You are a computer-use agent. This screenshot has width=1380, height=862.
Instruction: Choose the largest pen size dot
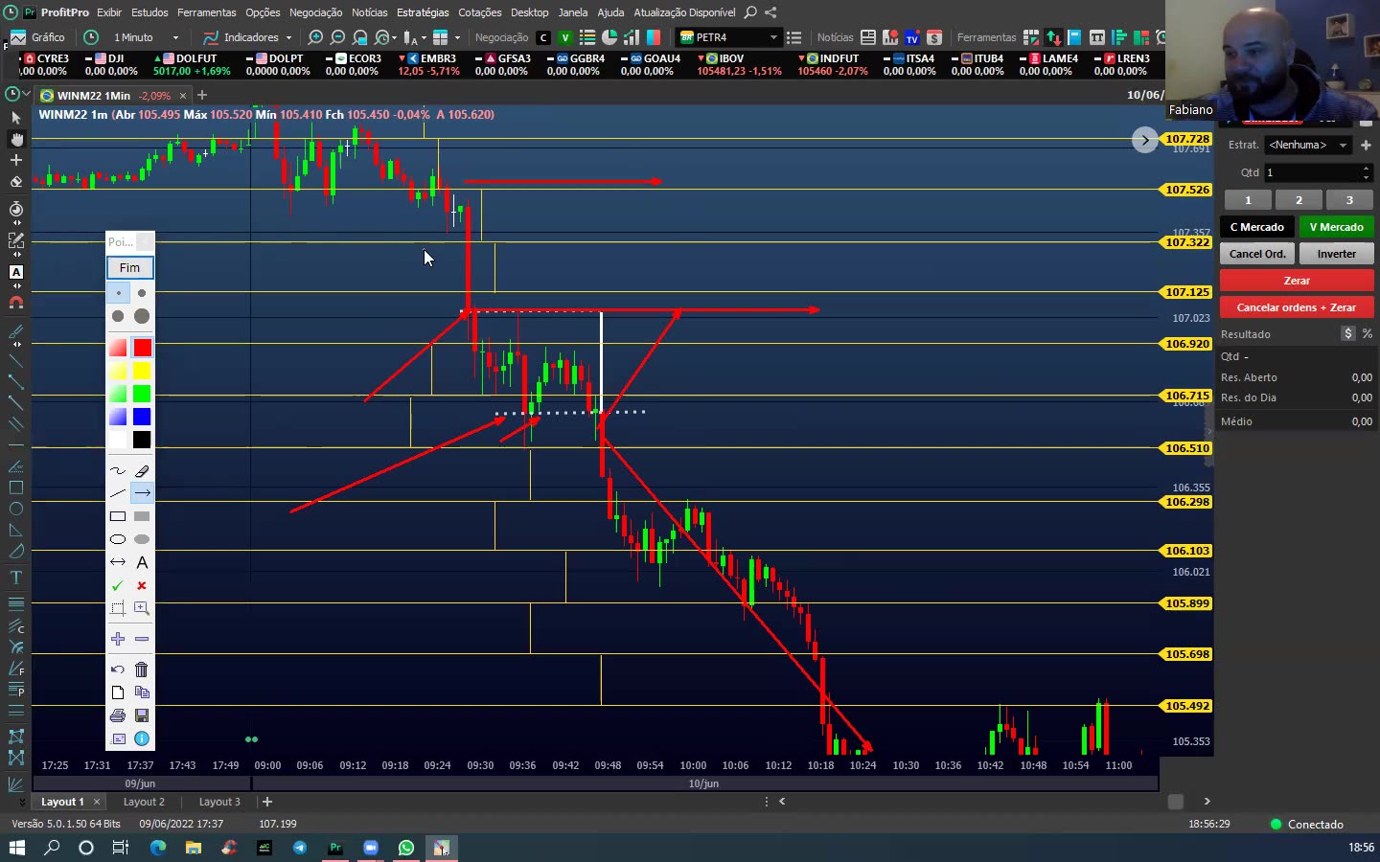point(142,316)
